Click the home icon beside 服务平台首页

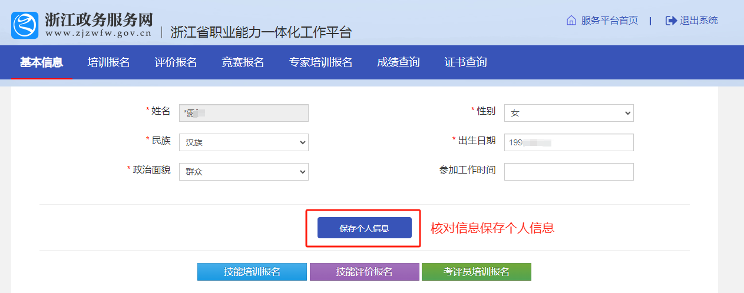pyautogui.click(x=571, y=21)
